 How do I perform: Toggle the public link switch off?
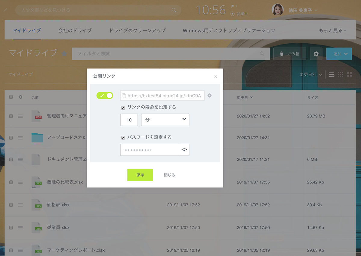pos(105,95)
